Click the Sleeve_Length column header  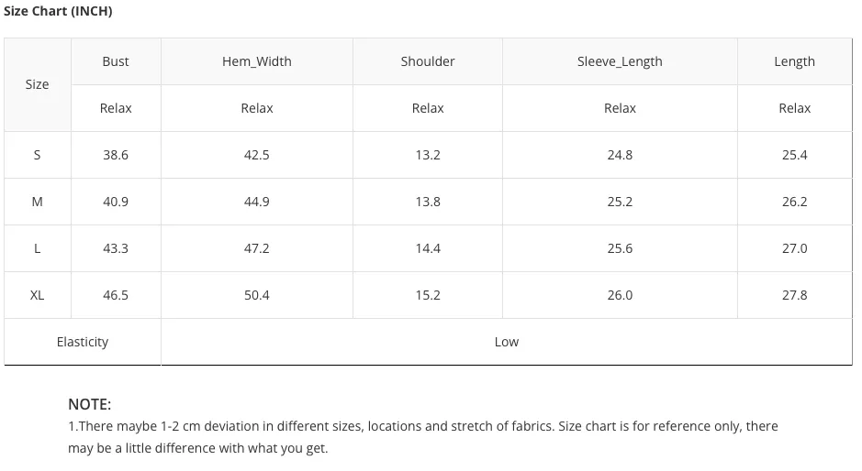coord(620,61)
